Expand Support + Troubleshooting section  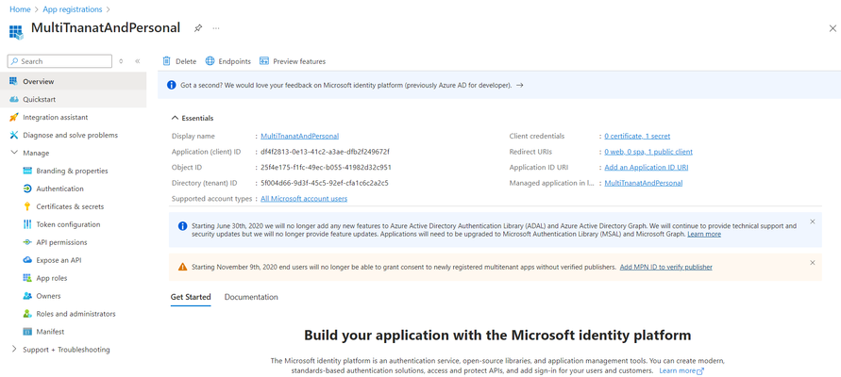pyautogui.click(x=14, y=349)
